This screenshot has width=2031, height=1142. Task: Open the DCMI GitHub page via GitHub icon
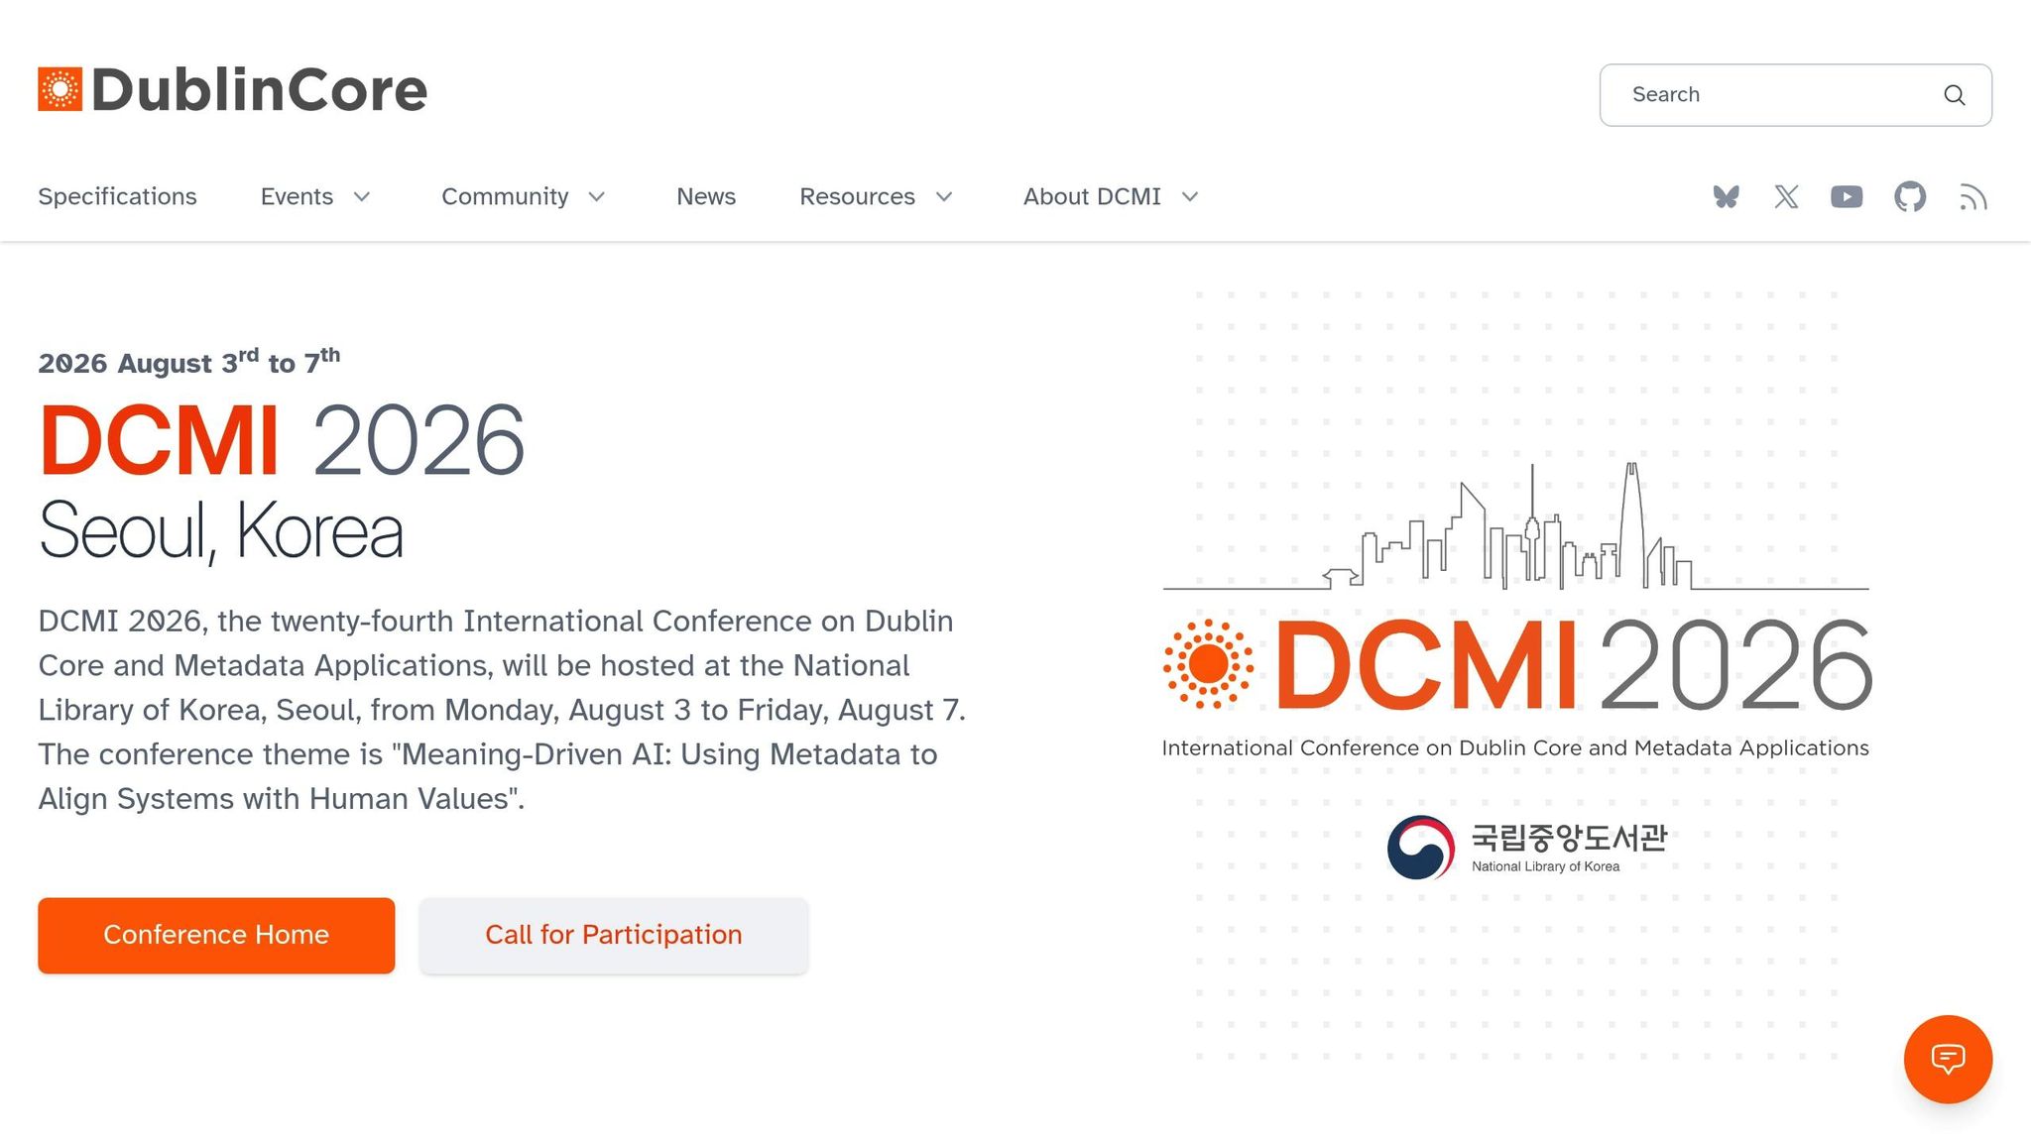pos(1909,196)
